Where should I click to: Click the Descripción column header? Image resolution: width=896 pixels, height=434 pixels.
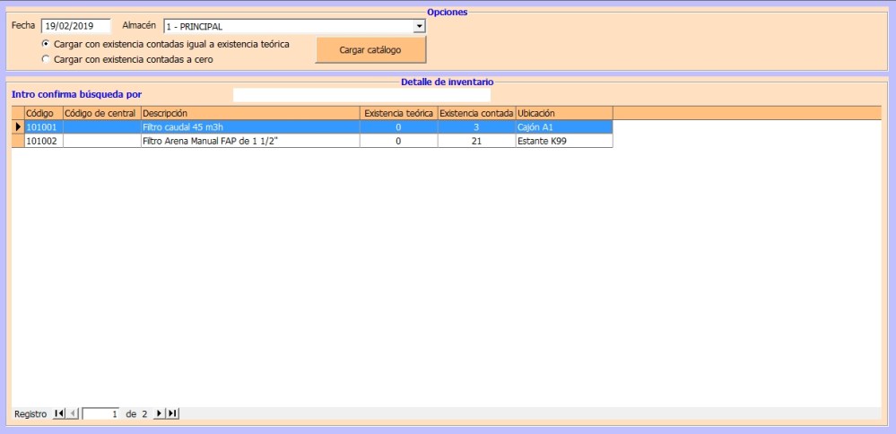pyautogui.click(x=249, y=113)
